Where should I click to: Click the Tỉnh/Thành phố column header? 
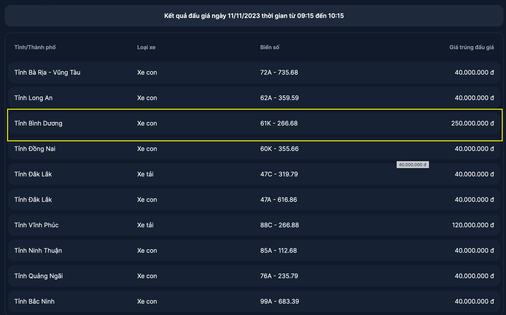pos(35,47)
